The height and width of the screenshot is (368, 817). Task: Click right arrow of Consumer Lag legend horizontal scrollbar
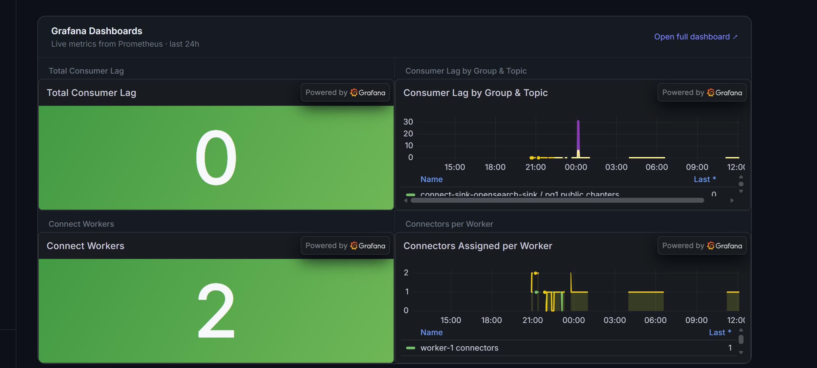(732, 200)
